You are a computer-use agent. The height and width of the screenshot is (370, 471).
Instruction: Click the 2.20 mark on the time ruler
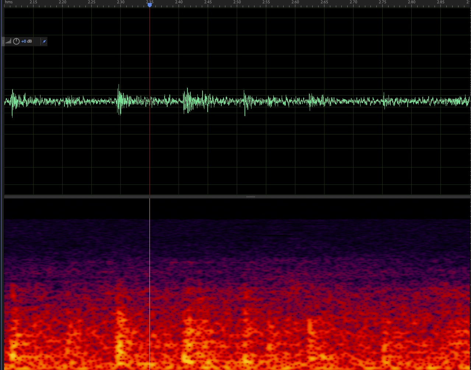tap(63, 2)
